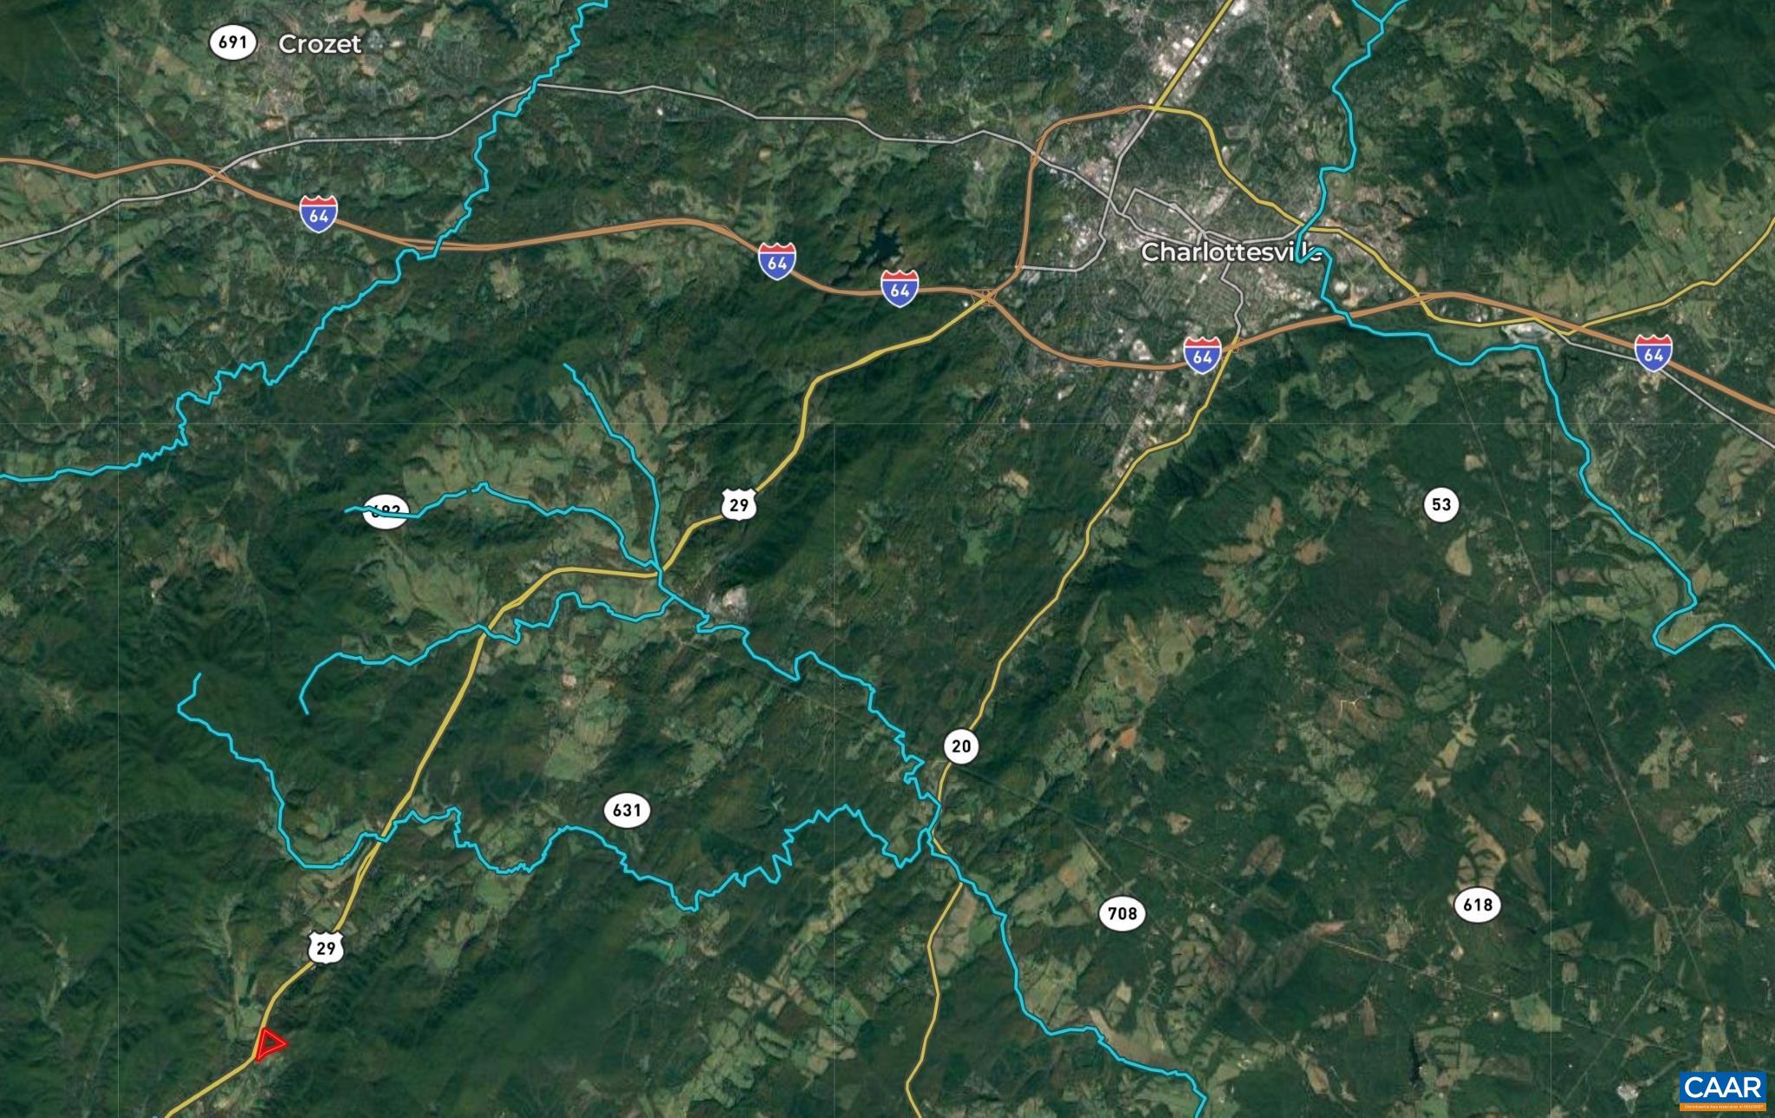Click the Charlottesville city label

coord(1232,252)
